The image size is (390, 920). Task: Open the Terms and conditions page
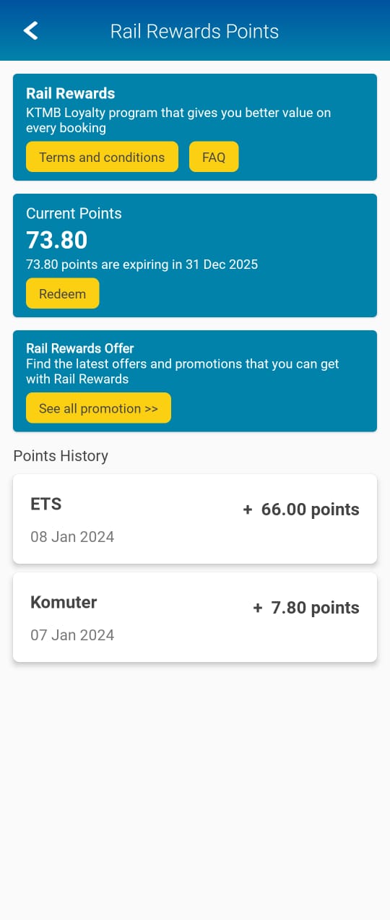pyautogui.click(x=102, y=157)
